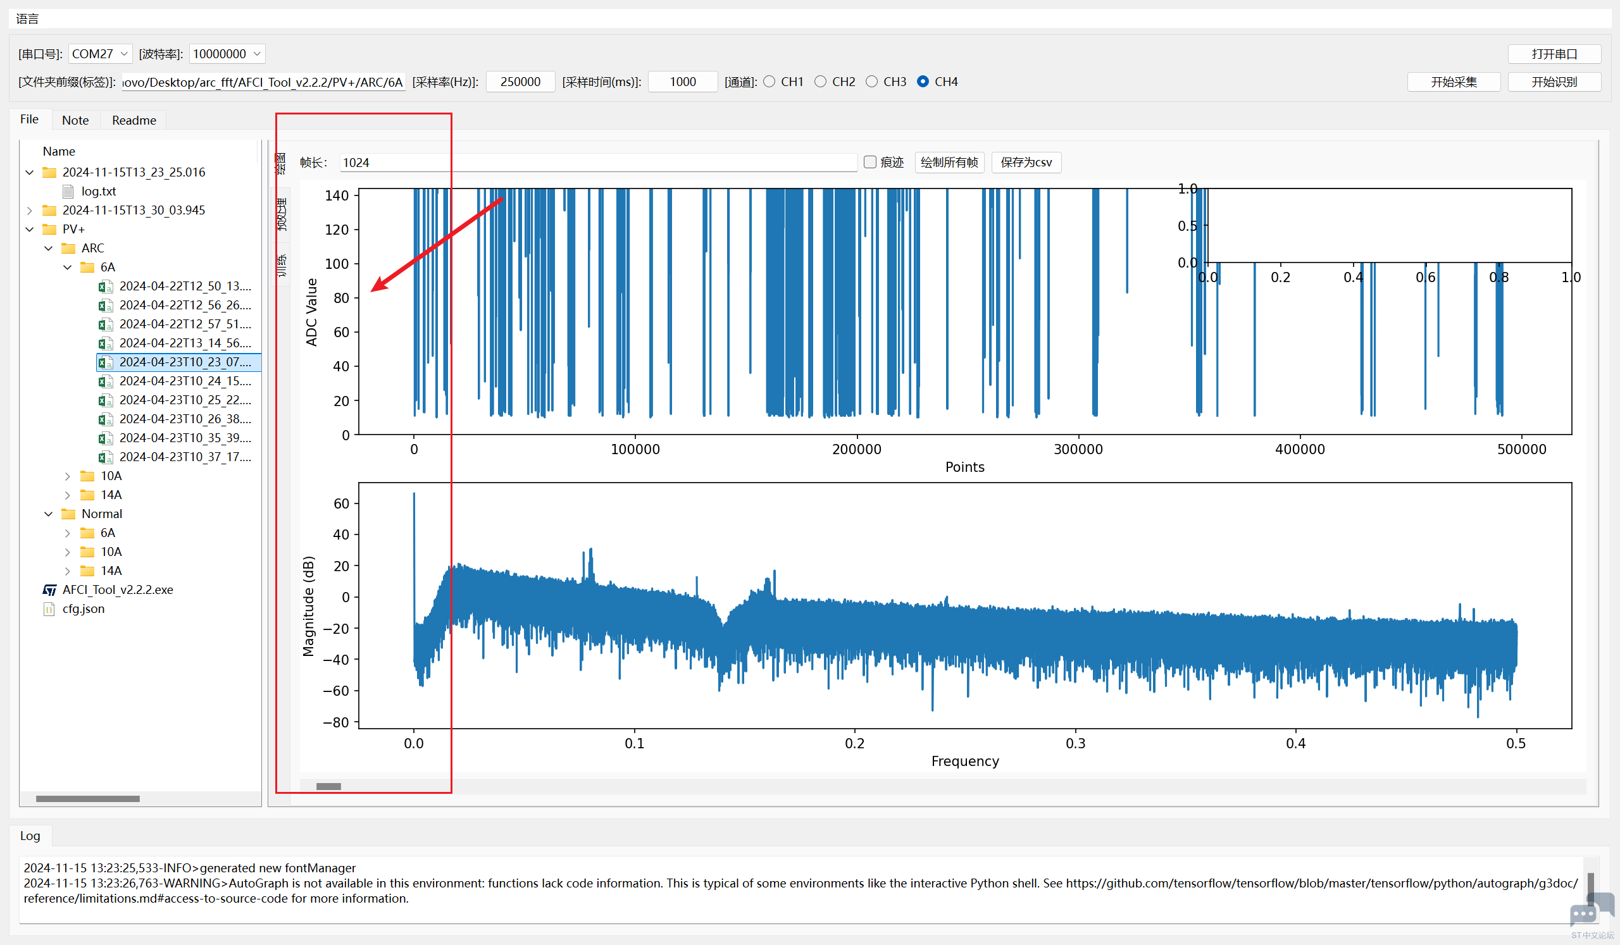The image size is (1620, 945).
Task: Click the ARC folder icon
Action: [x=68, y=248]
